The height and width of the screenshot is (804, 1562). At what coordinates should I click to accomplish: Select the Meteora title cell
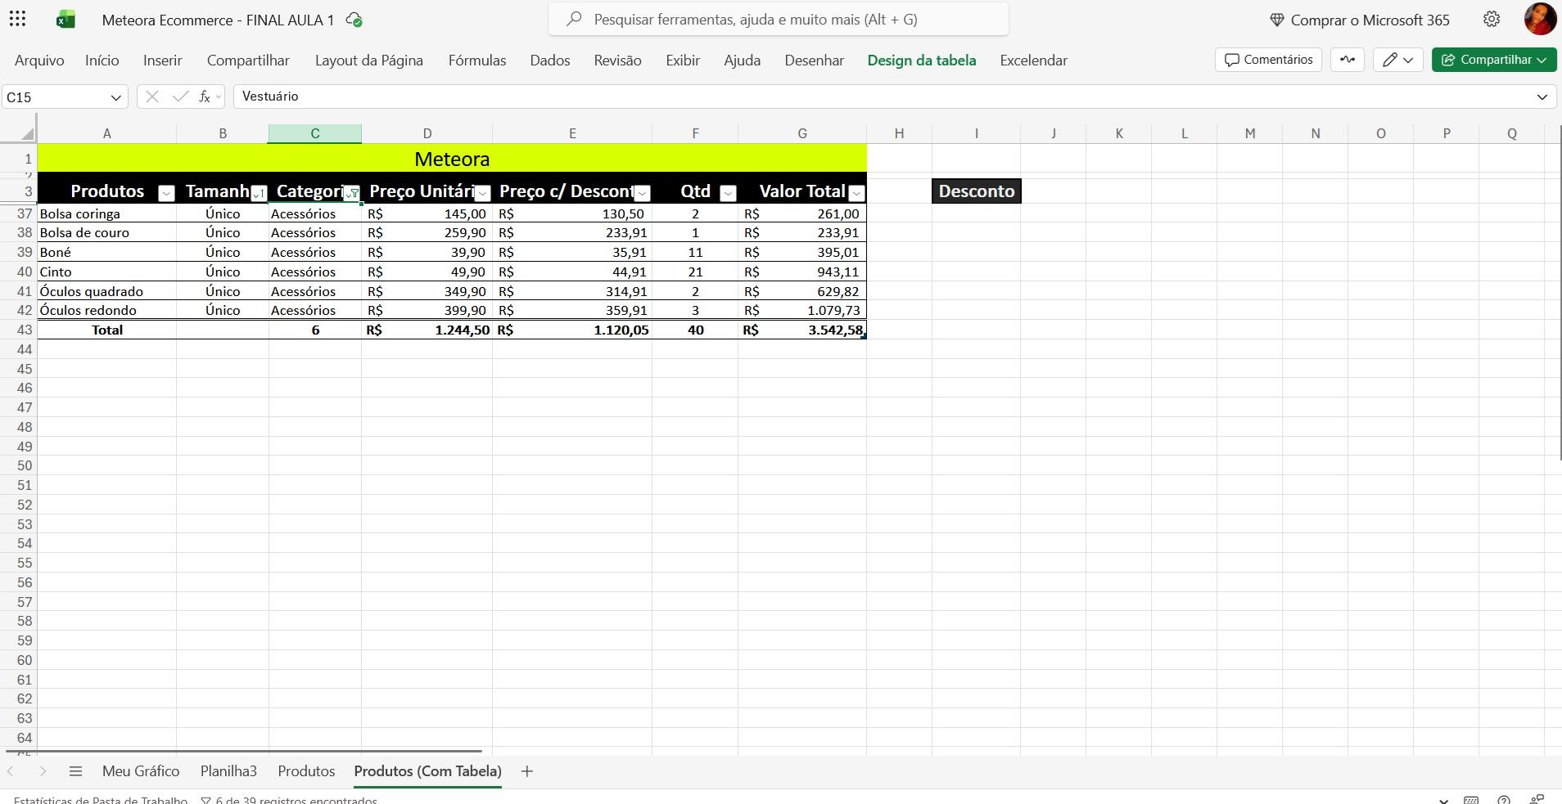coord(452,159)
